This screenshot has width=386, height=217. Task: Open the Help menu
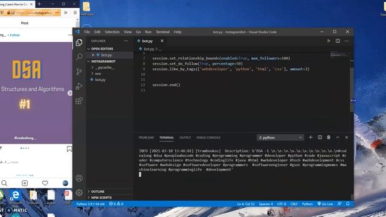(177, 32)
